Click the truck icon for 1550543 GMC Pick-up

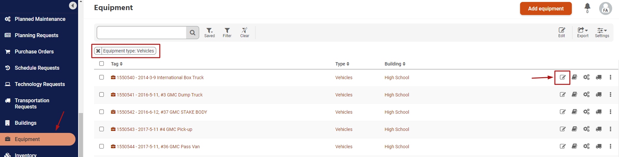[598, 129]
